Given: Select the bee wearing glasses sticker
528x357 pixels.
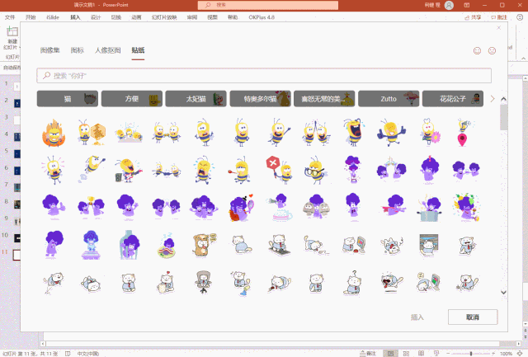Looking at the screenshot, I should point(315,170).
